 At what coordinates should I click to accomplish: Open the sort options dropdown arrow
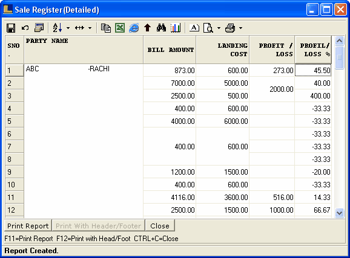click(x=68, y=28)
